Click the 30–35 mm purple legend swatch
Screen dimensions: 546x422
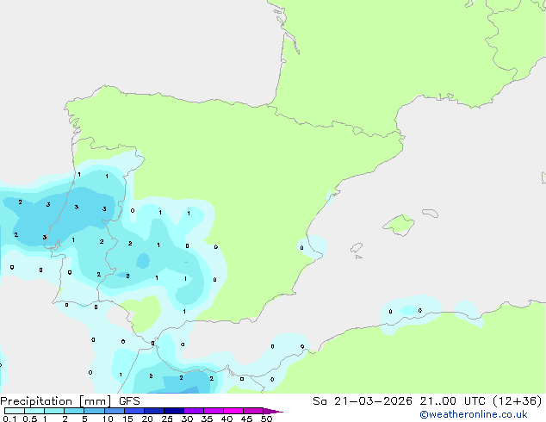[x=193, y=411]
